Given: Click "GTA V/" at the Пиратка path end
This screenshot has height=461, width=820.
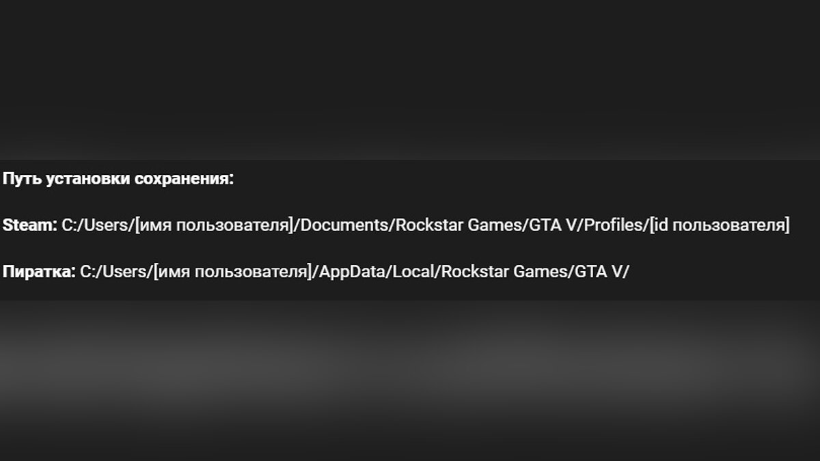Looking at the screenshot, I should tap(601, 272).
